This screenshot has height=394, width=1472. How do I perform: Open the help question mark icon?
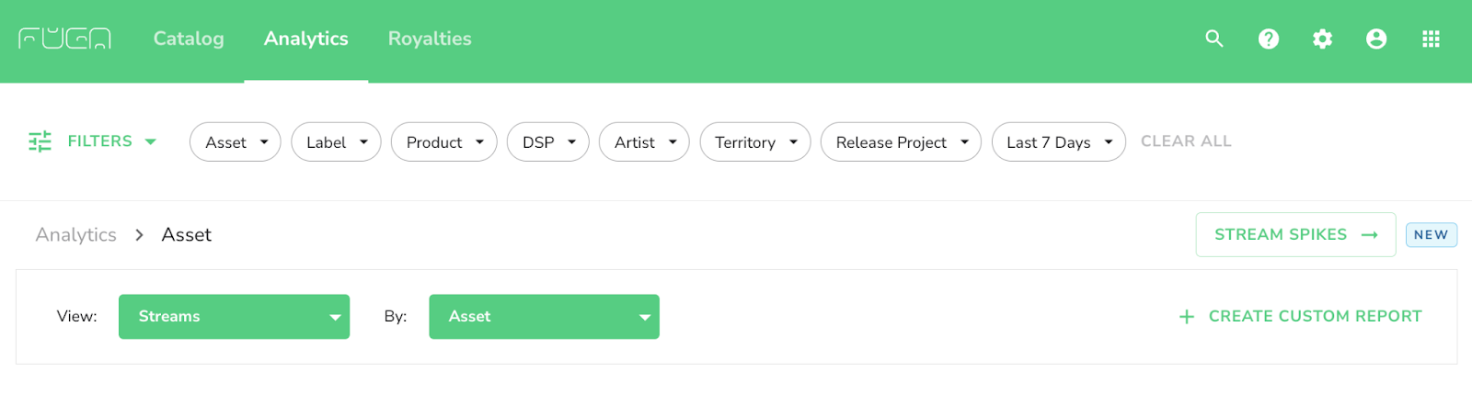point(1269,39)
